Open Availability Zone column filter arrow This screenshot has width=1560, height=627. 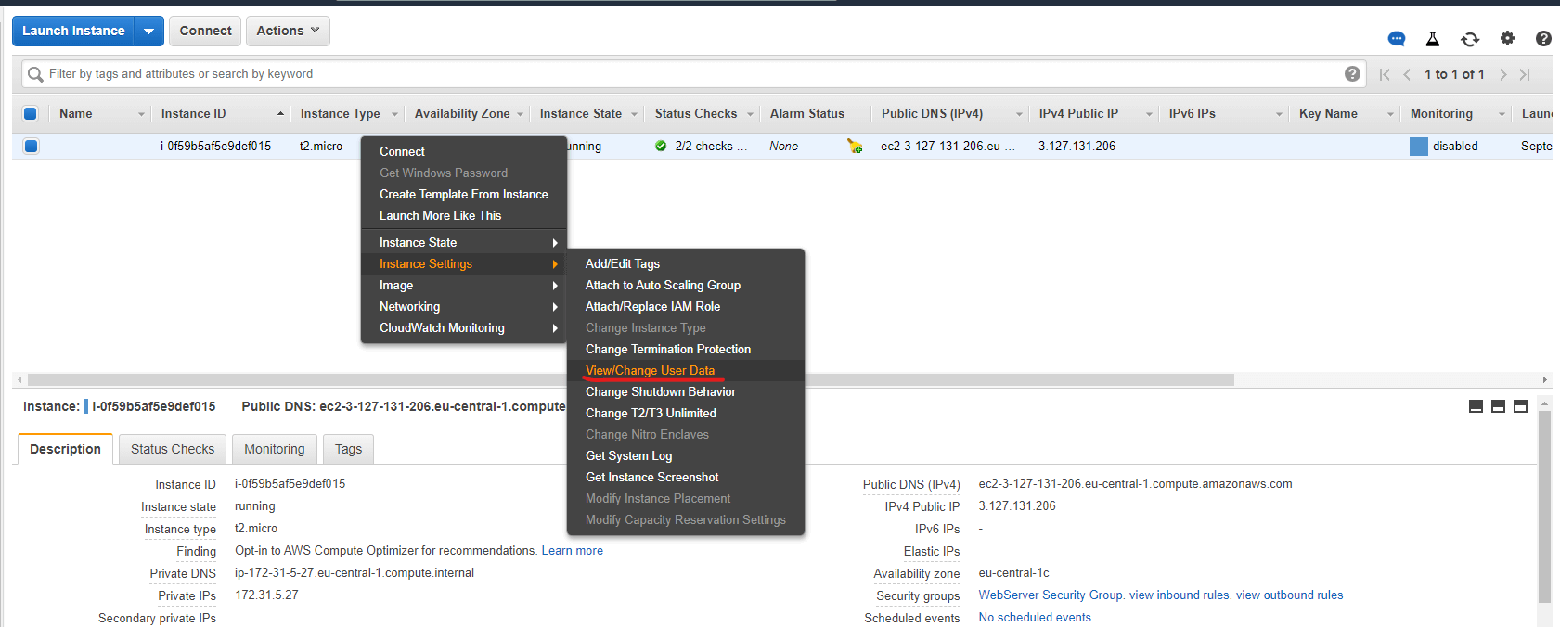point(520,114)
